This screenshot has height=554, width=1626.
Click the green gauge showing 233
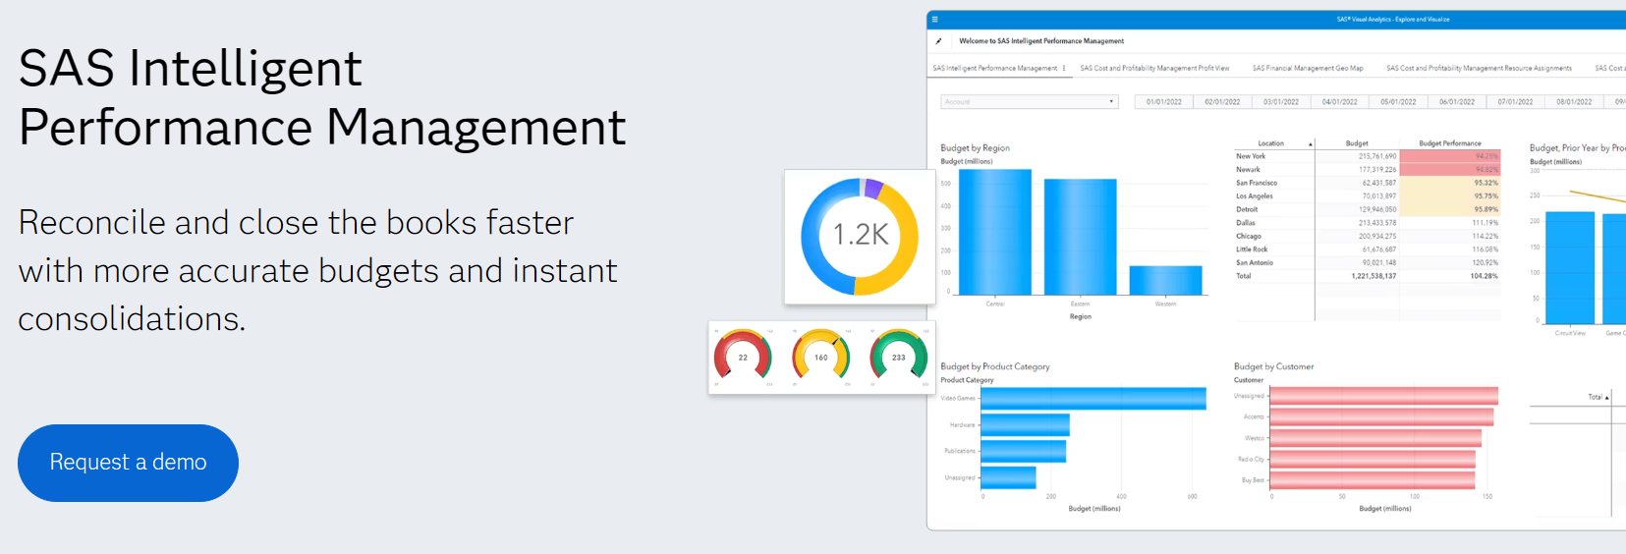(x=899, y=357)
